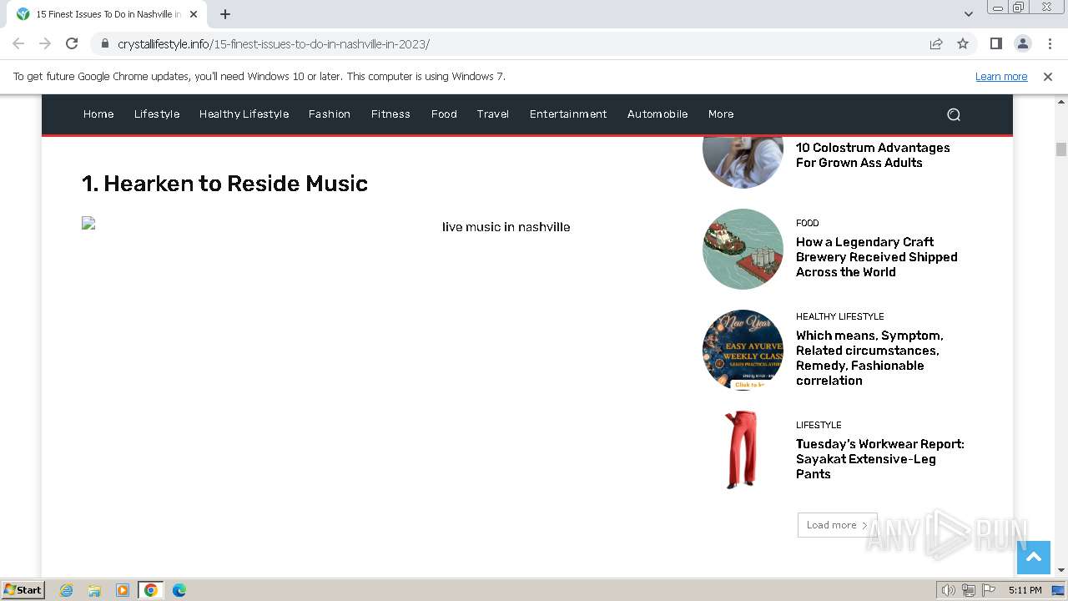Screen dimensions: 1068x601
Task: Click the Colostrum article thumbnail
Action: point(743,161)
